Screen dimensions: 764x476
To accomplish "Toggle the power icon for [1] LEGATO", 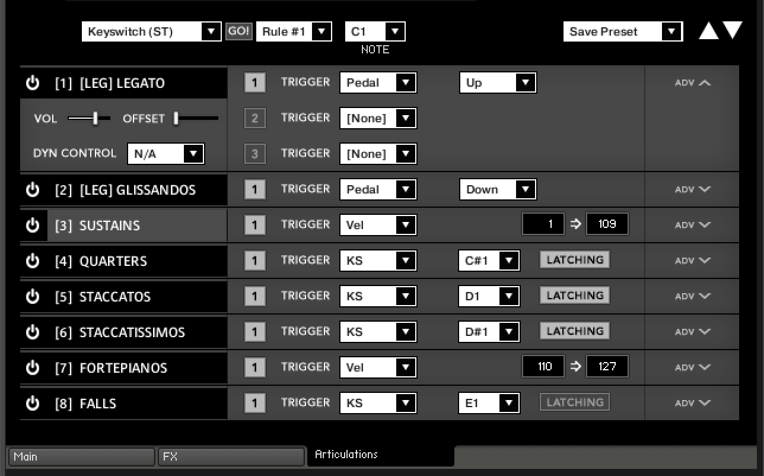I will 32,83.
